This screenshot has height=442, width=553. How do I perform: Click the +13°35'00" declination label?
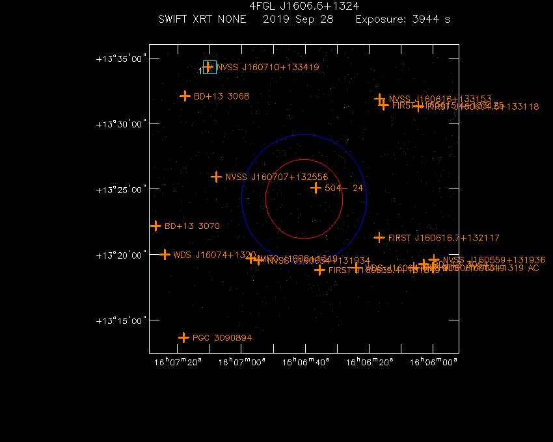click(x=121, y=58)
